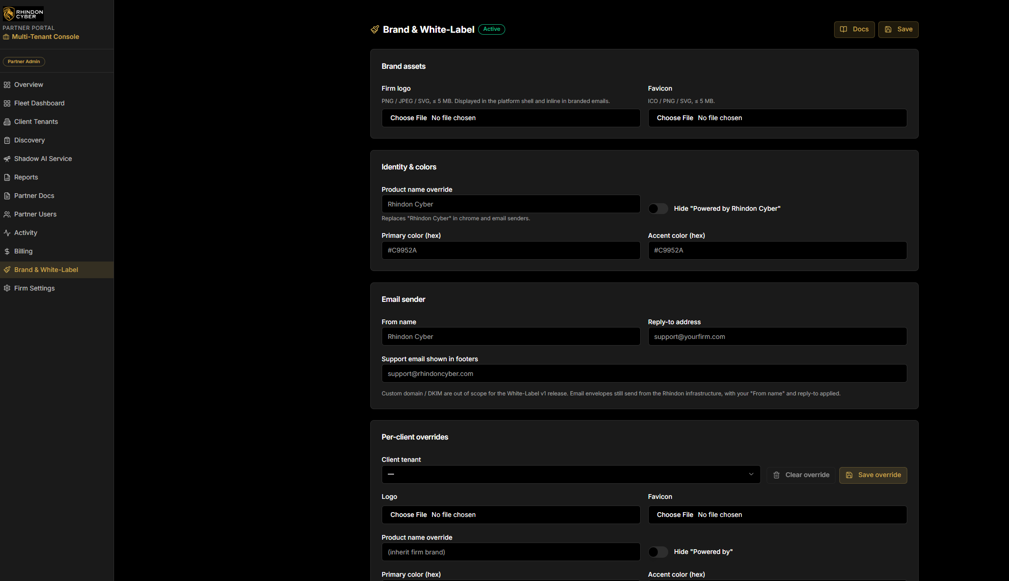Click the Primary color hex field #C9952A
The image size is (1009, 581).
(x=511, y=251)
